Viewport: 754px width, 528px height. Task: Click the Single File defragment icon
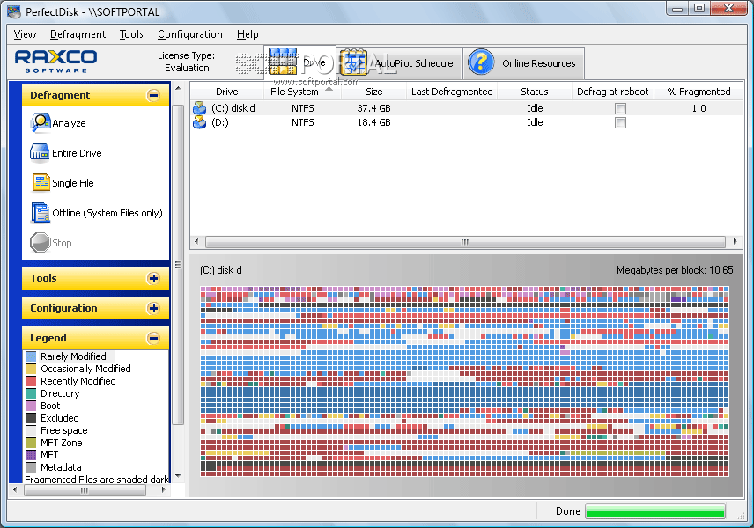coord(41,183)
